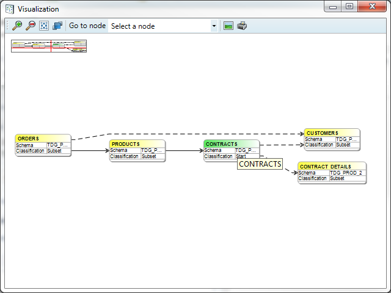Click the Select a node combo box field
This screenshot has width=391, height=293.
click(x=159, y=26)
